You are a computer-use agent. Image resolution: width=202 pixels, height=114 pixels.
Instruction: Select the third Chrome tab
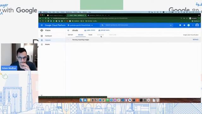[97, 15]
